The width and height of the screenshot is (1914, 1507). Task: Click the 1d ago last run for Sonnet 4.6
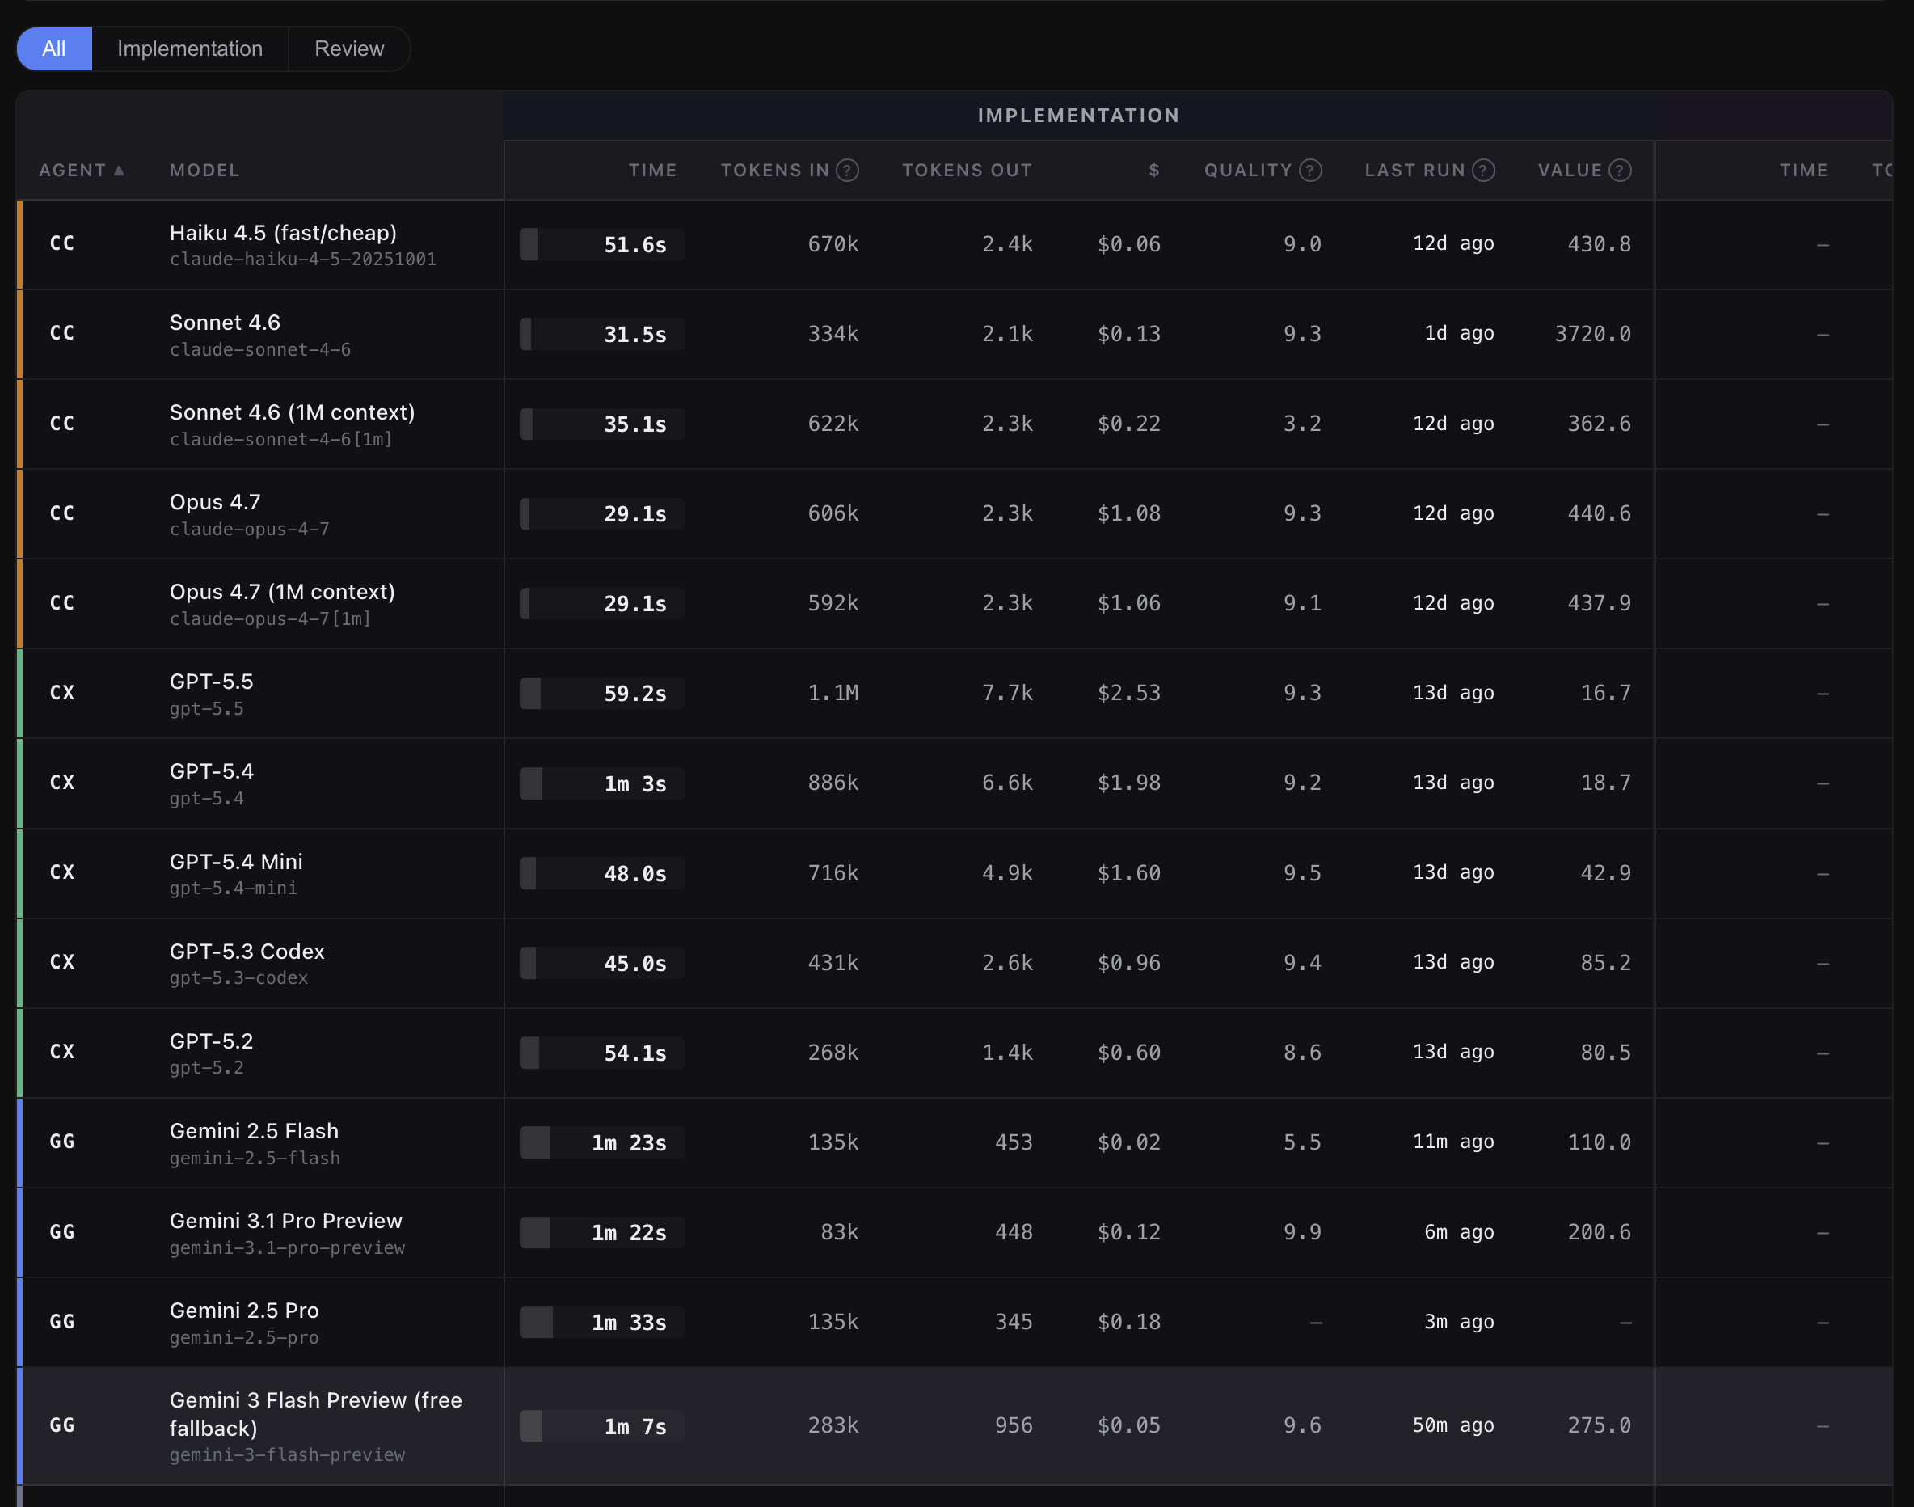[1459, 334]
